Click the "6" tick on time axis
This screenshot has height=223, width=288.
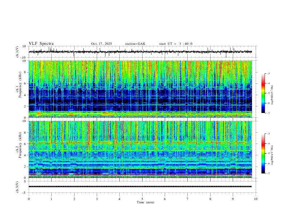[x=165, y=199]
